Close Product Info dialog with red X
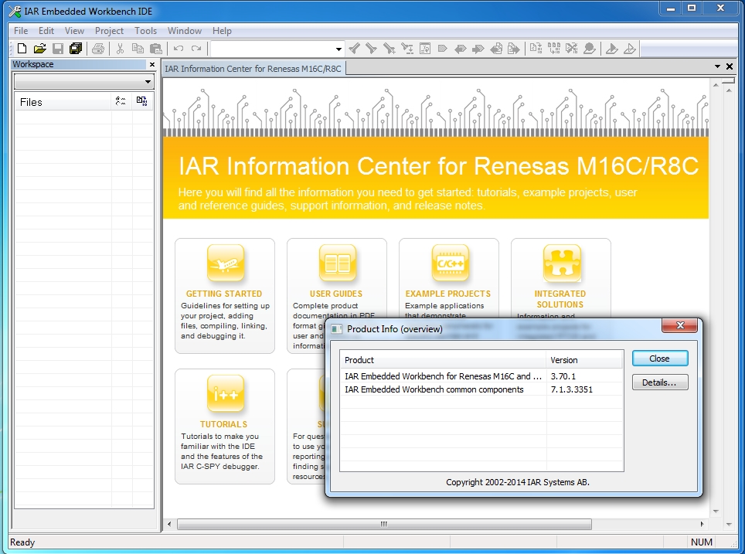 coord(680,325)
